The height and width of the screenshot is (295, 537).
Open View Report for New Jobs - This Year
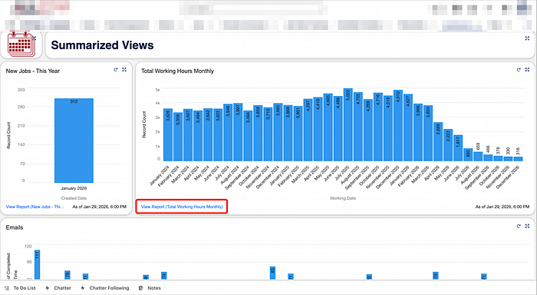click(x=35, y=207)
